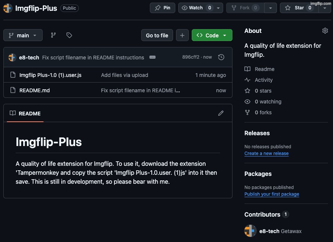Image resolution: width=333 pixels, height=242 pixels.
Task: Click the plus add file button
Action: tap(182, 35)
